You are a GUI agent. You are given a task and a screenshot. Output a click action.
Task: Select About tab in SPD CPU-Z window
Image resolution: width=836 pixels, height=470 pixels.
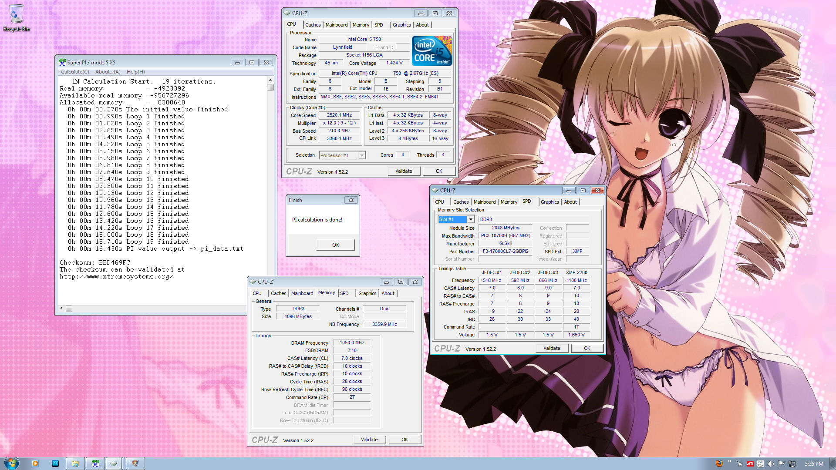click(570, 202)
